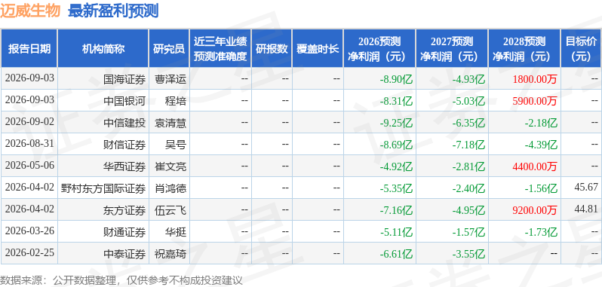This screenshot has height=287, width=602.
Task: Click the red 9200.00万 forecast value
Action: point(534,210)
